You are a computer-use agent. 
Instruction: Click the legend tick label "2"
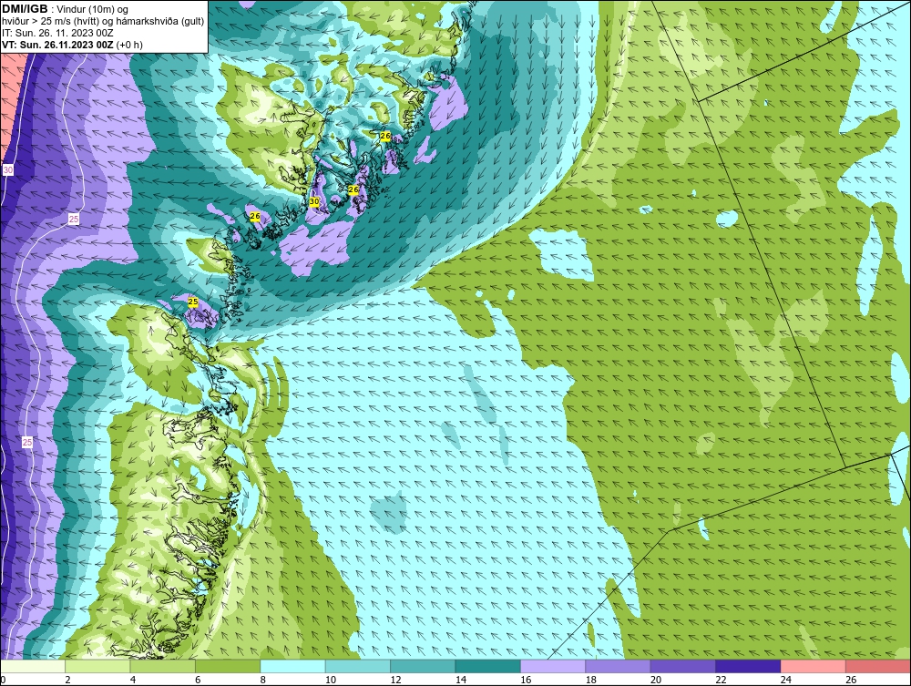coord(68,680)
